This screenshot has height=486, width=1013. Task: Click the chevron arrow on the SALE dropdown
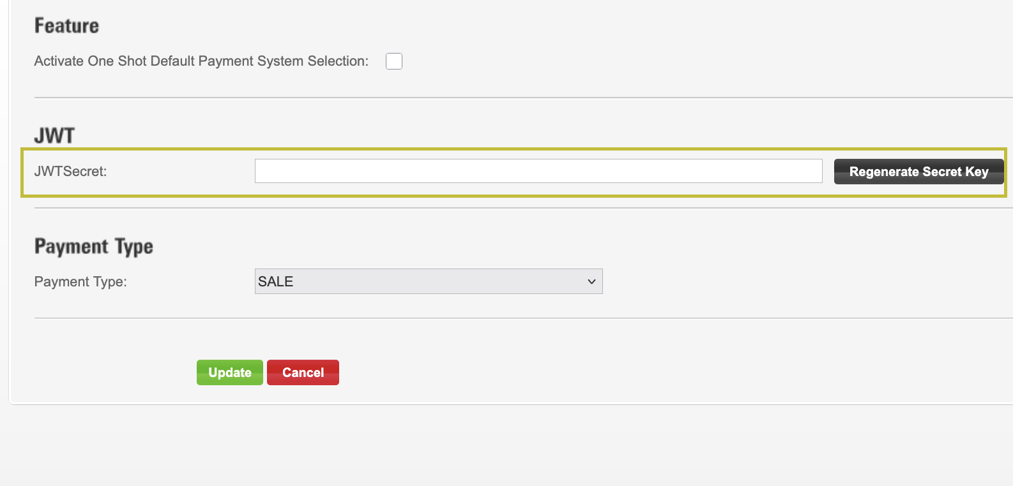click(x=591, y=281)
